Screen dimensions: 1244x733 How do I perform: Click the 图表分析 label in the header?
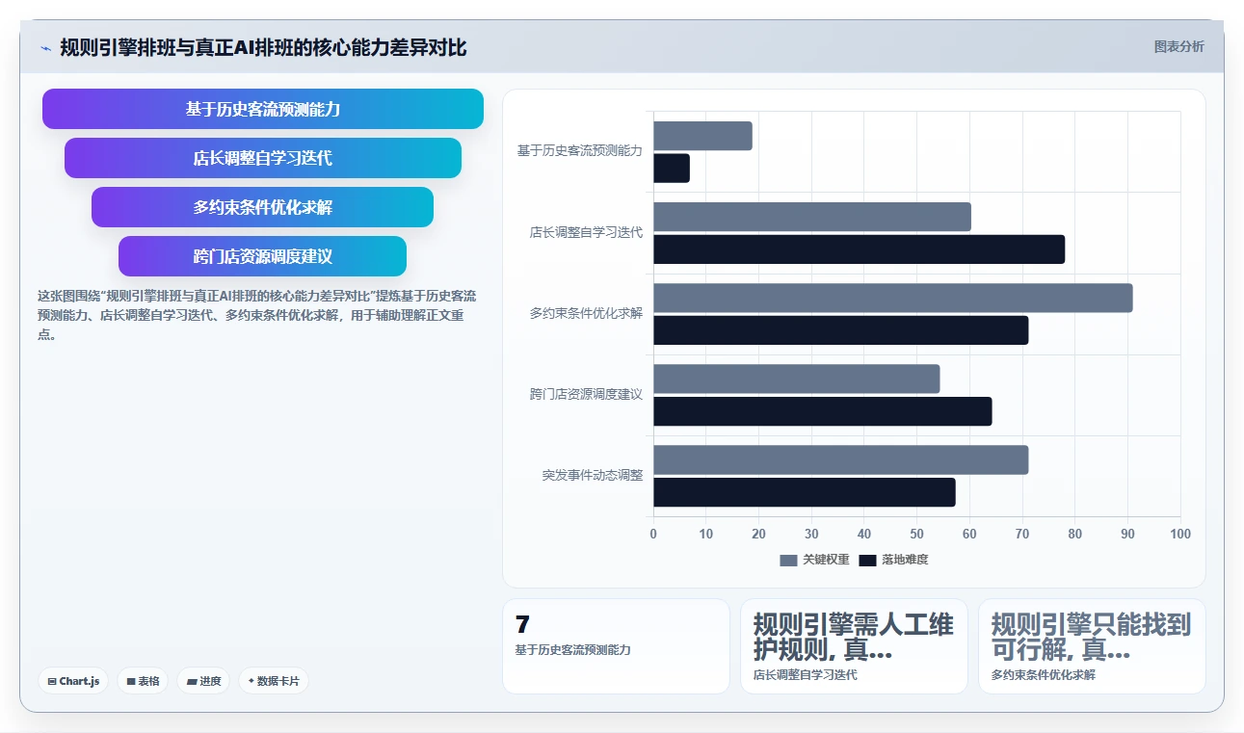click(x=1178, y=46)
